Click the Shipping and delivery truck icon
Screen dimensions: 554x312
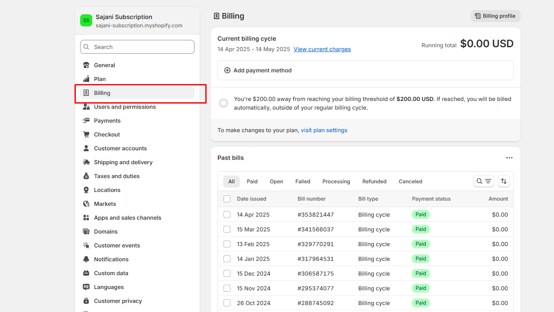86,162
